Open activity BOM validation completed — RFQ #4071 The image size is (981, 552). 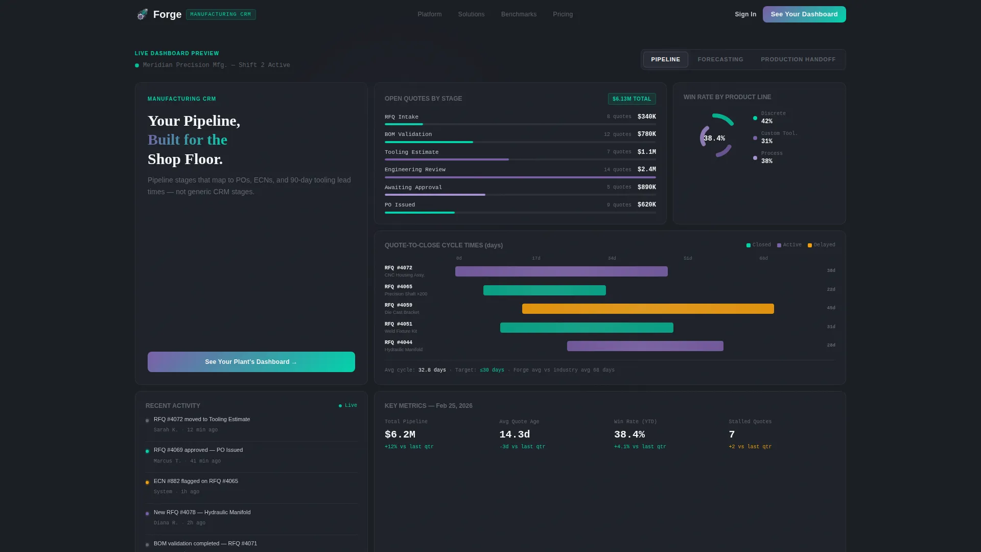[x=205, y=543]
